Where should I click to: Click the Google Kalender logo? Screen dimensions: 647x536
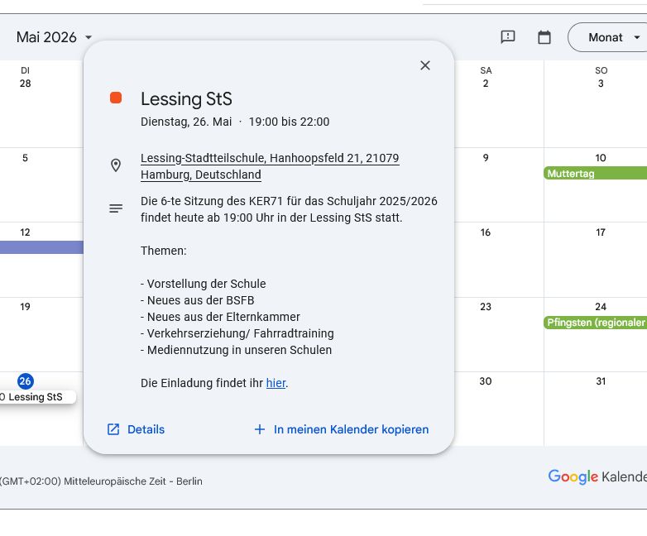coord(597,476)
